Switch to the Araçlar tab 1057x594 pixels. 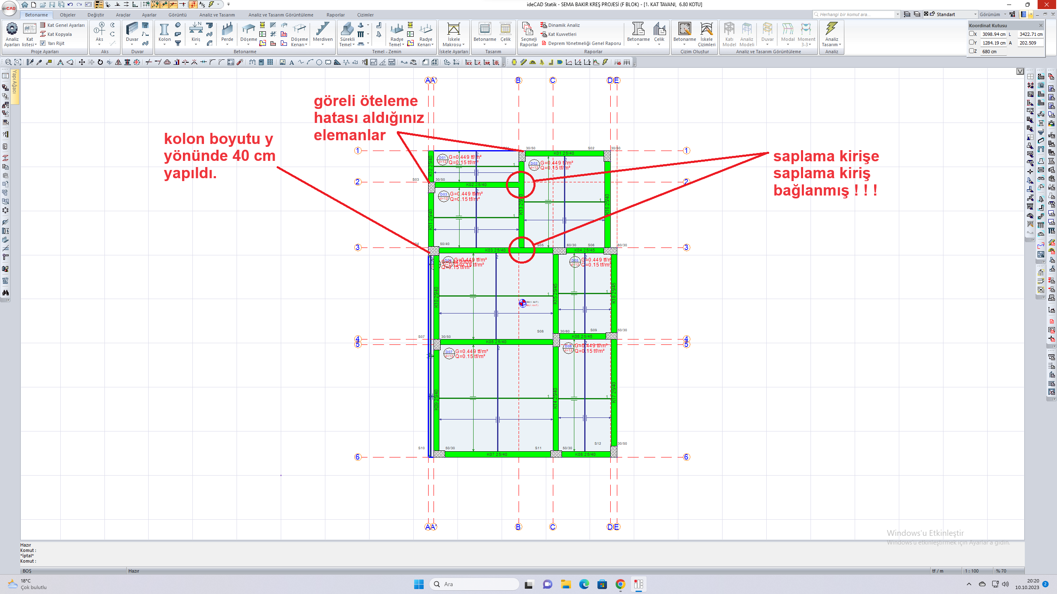click(123, 15)
